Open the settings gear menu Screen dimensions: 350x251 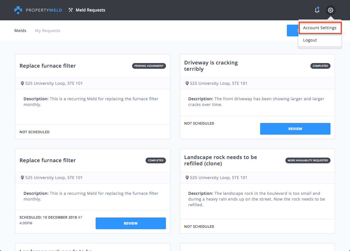(x=330, y=10)
